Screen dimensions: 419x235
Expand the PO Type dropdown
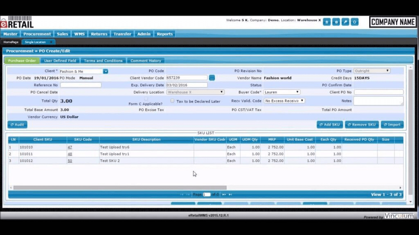(x=372, y=71)
